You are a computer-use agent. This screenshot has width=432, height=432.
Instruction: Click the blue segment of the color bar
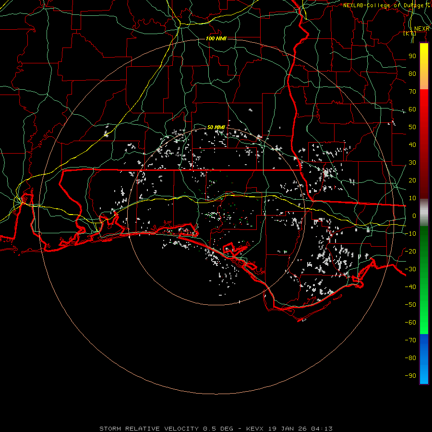point(424,359)
